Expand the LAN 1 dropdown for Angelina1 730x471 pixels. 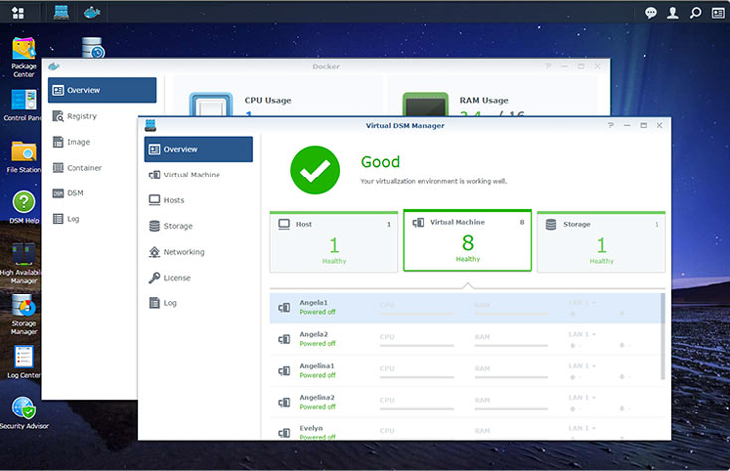[x=583, y=366]
